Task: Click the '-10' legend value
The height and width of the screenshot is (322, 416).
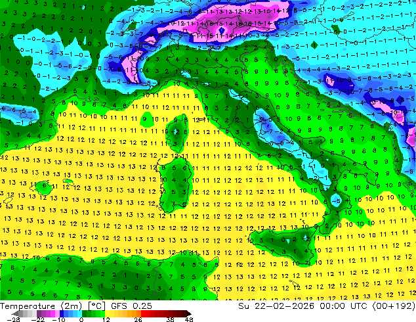Action: tap(58, 319)
